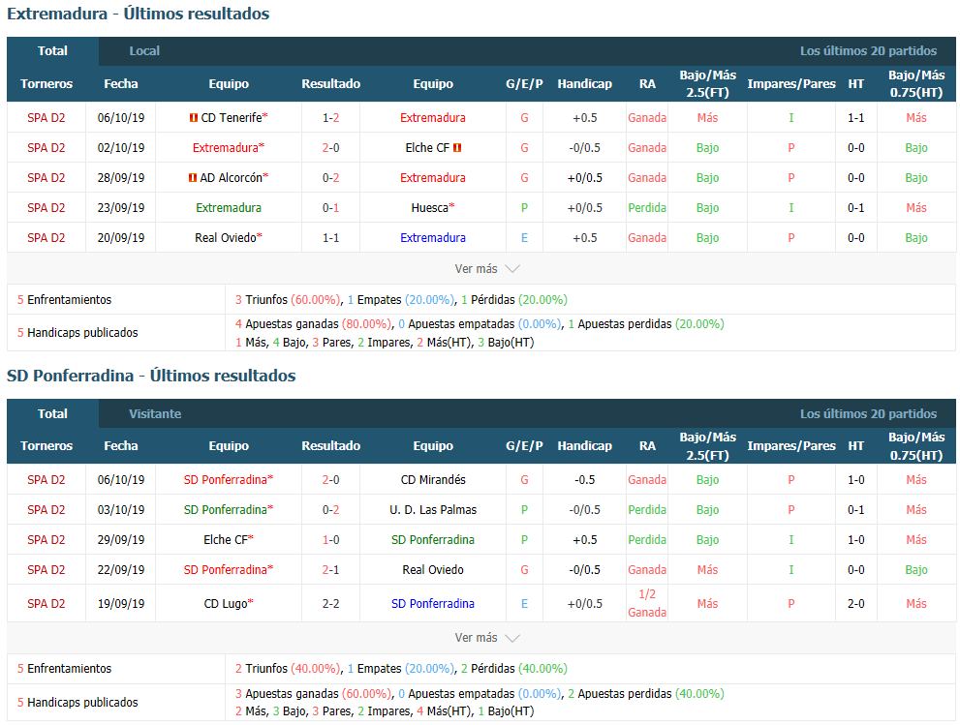Click result 1-0 of Elche vs Ponferradina
Image resolution: width=960 pixels, height=725 pixels.
tap(330, 540)
